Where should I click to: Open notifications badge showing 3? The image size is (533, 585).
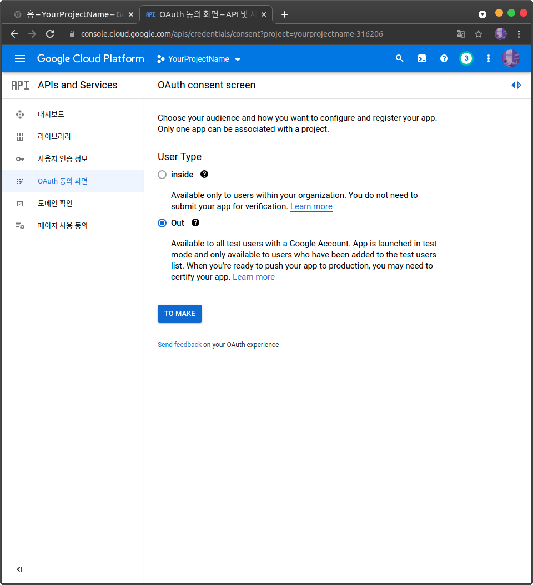pyautogui.click(x=466, y=58)
